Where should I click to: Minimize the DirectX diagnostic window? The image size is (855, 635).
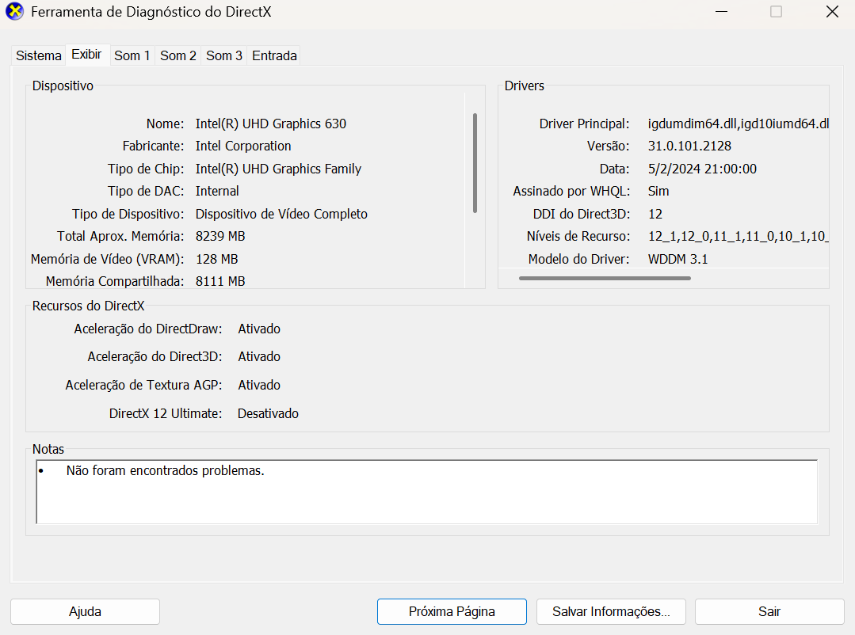721,11
